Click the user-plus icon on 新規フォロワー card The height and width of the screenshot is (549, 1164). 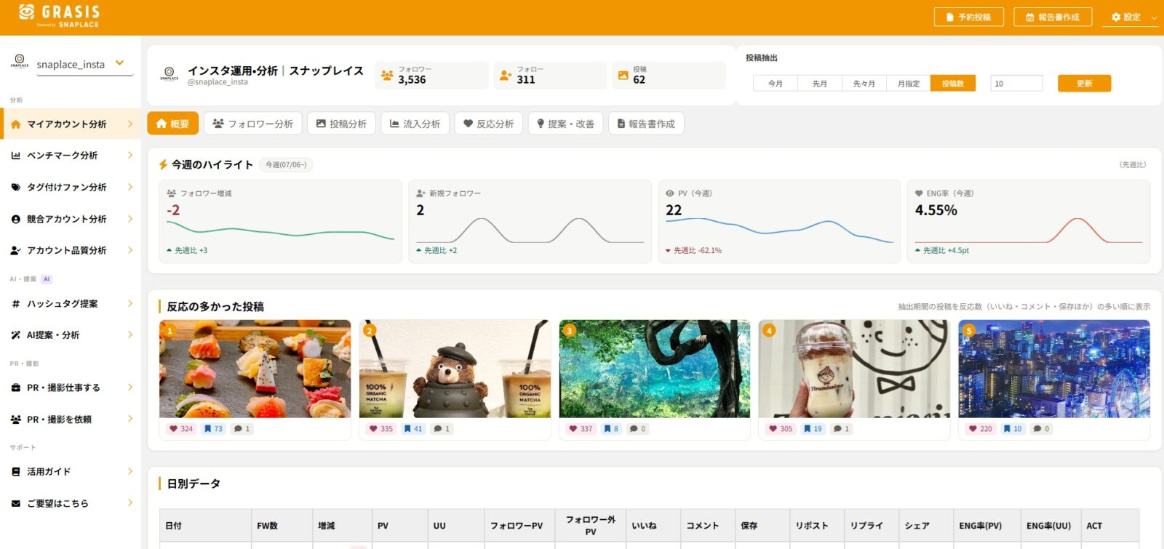point(420,193)
